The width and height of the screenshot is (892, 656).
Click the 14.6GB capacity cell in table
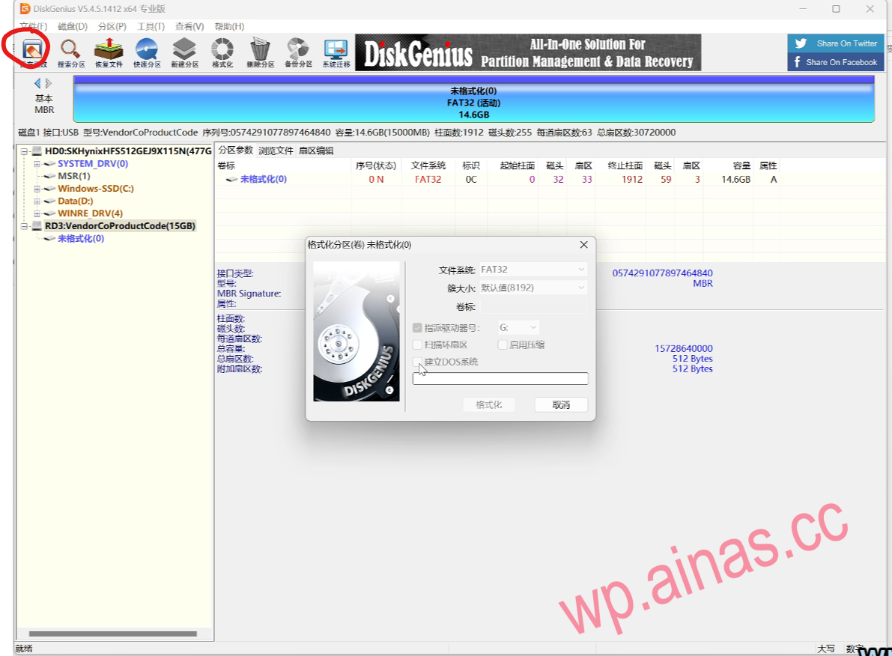pyautogui.click(x=735, y=179)
